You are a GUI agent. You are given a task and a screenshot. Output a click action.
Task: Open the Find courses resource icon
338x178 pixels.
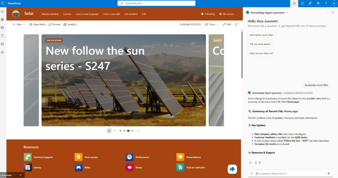pos(79,157)
